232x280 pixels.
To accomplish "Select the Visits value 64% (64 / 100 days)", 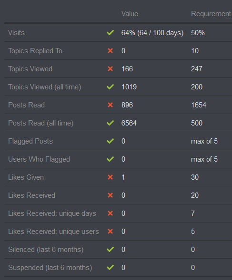I will [x=152, y=33].
